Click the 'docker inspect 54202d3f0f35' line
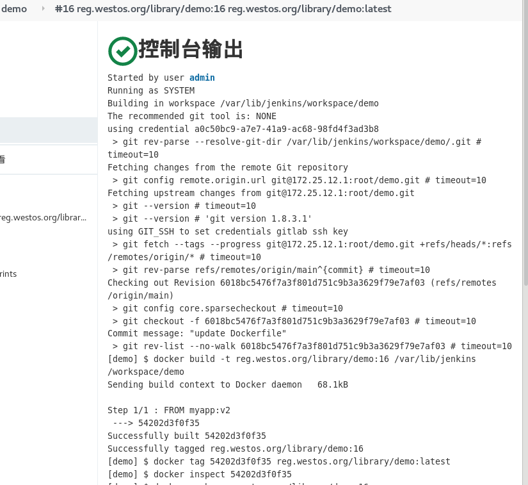Image resolution: width=528 pixels, height=485 pixels. point(199,474)
